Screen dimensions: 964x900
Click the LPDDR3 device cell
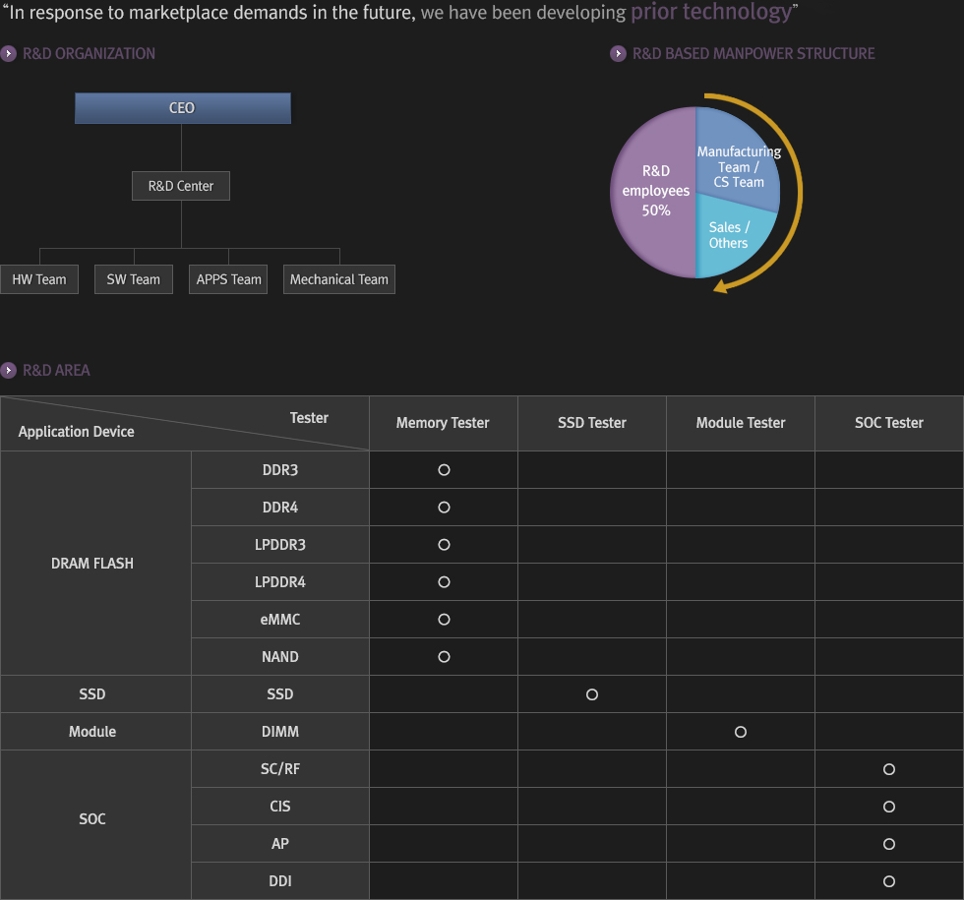click(x=280, y=545)
